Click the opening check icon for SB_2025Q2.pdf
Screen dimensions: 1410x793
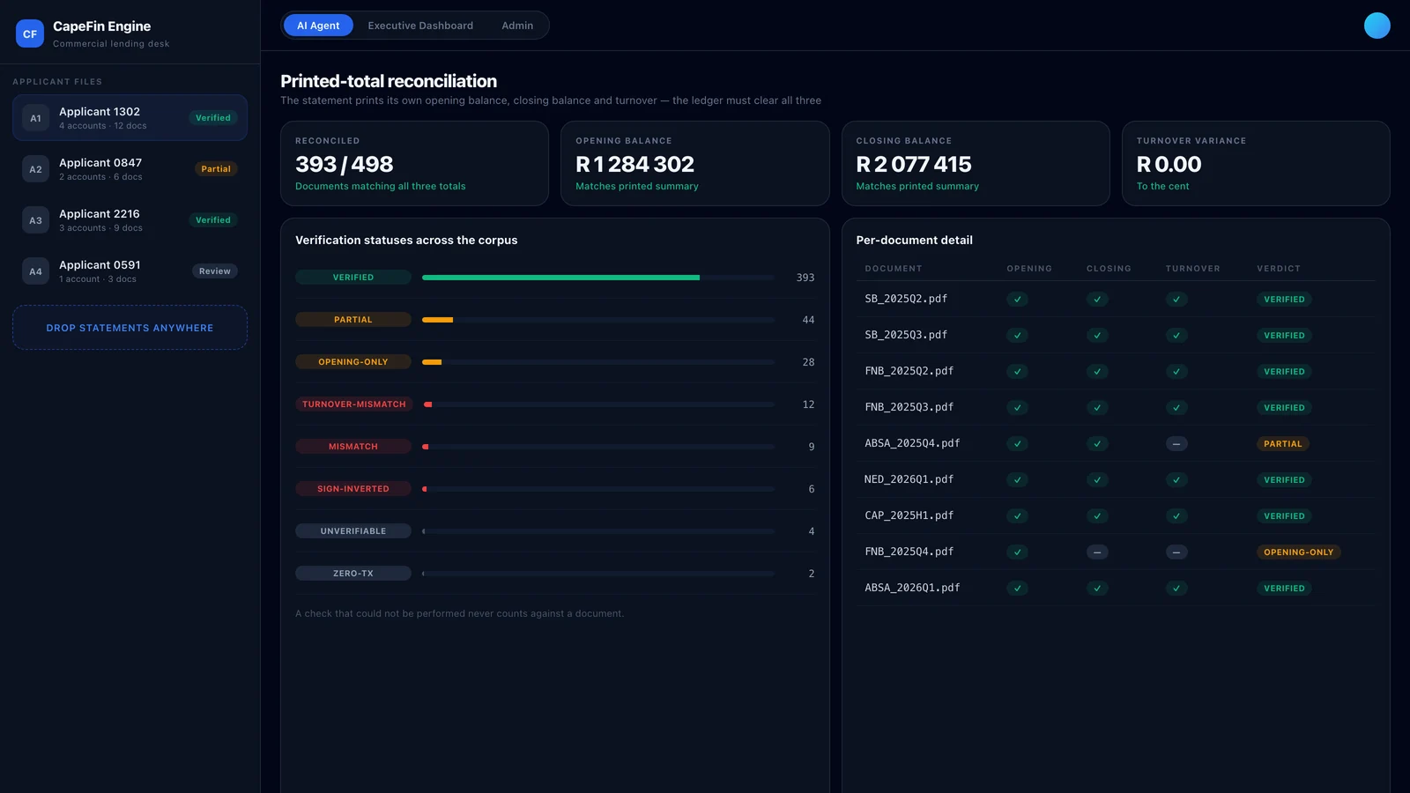[x=1017, y=300]
